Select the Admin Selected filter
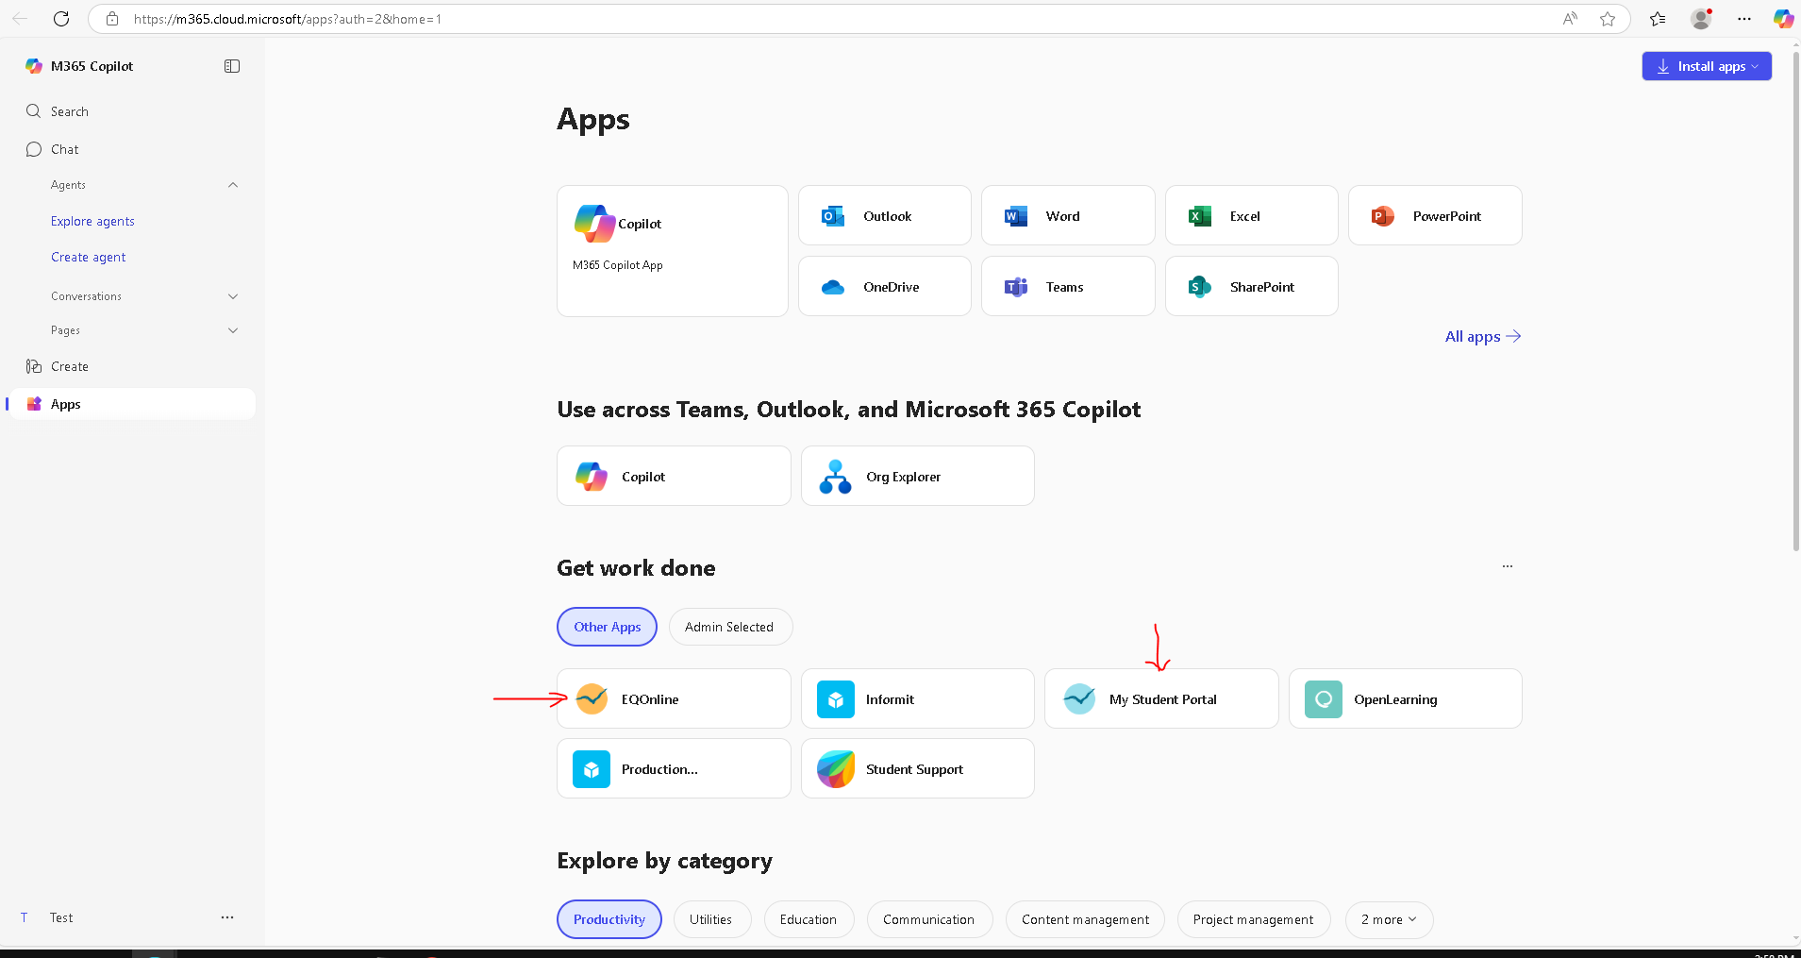Viewport: 1801px width, 958px height. coord(730,627)
